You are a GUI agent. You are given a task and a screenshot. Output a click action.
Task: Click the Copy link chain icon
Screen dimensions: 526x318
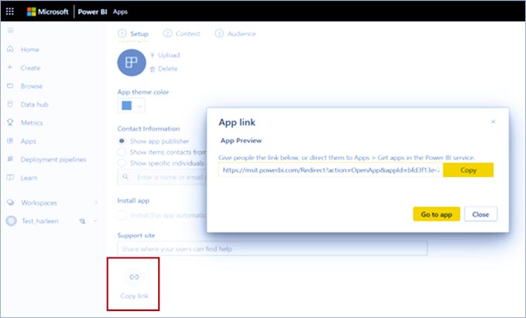click(134, 277)
